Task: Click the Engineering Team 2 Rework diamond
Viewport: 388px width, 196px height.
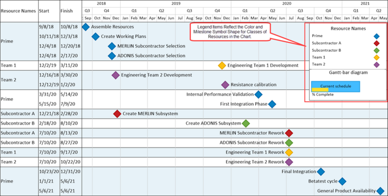Action: [289, 162]
